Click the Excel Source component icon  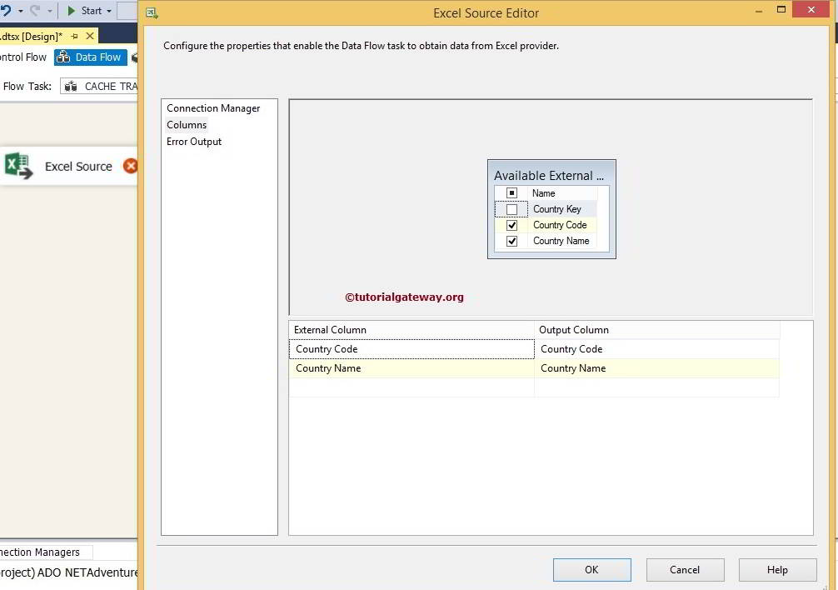pyautogui.click(x=18, y=166)
